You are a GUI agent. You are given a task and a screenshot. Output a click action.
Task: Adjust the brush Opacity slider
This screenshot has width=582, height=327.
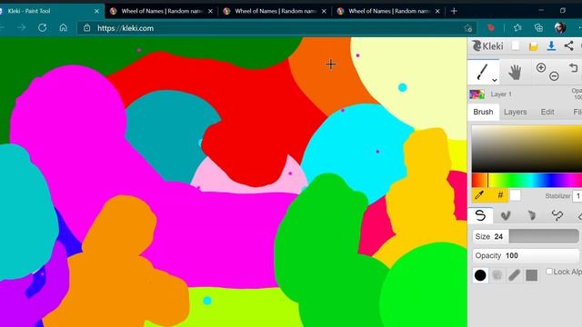pos(526,255)
